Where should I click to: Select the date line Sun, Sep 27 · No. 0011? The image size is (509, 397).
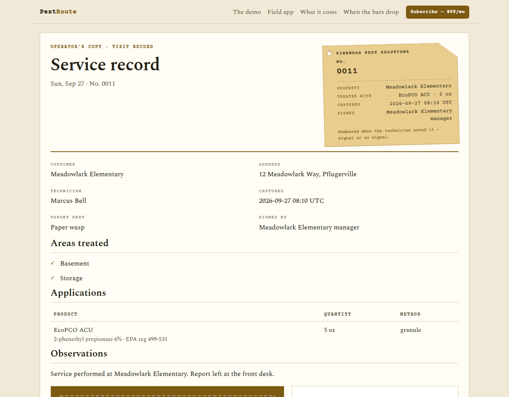tap(83, 84)
